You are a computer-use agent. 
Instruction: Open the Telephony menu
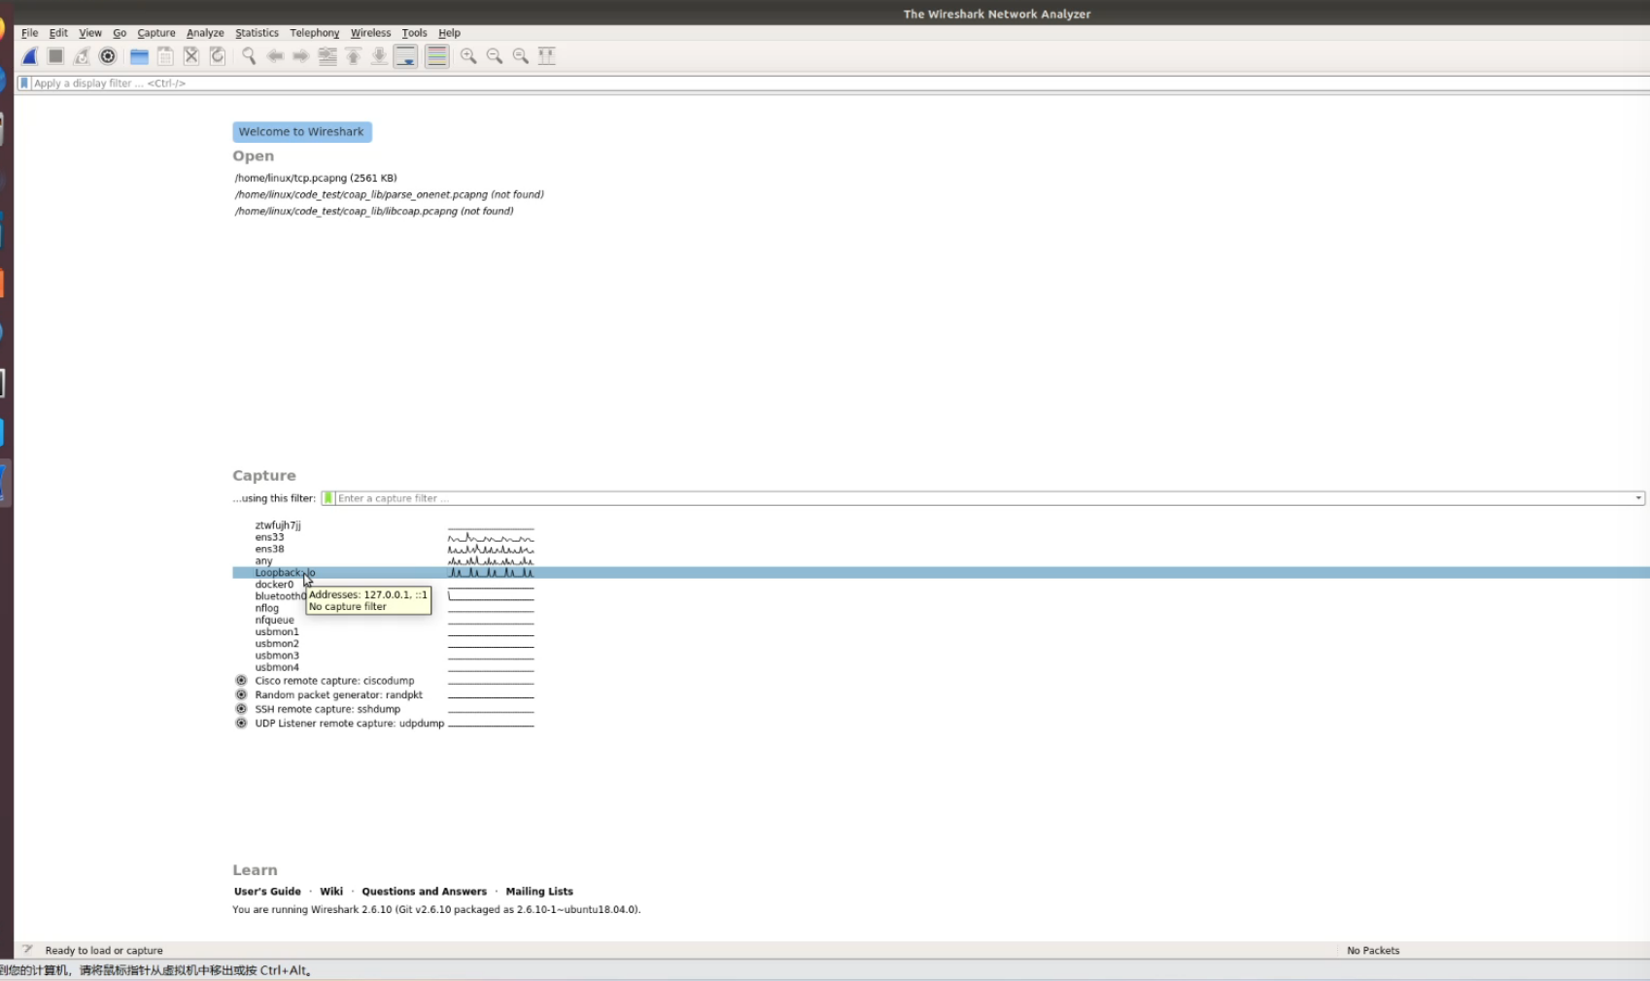315,33
